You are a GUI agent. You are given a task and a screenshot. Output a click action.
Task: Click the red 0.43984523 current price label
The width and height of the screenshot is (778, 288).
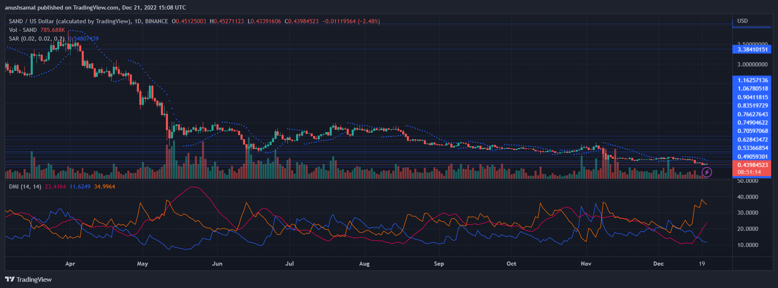tap(752, 165)
